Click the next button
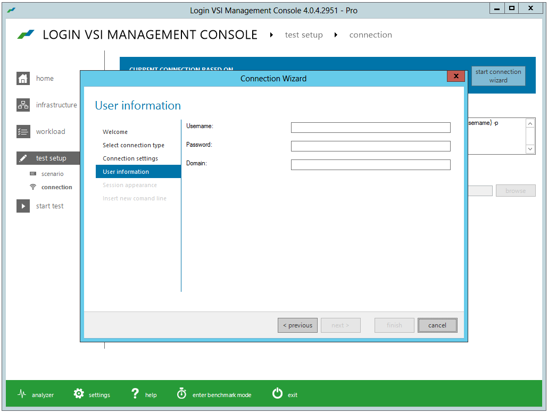The image size is (548, 413). click(341, 325)
